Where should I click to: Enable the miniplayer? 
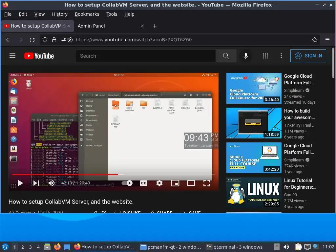pyautogui.click(x=175, y=183)
